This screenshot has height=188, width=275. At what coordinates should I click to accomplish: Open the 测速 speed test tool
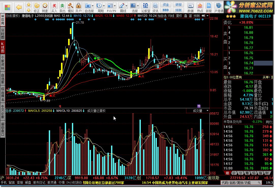(45, 7)
